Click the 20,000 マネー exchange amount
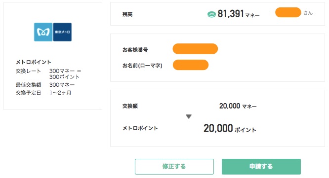This screenshot has height=178, width=329. (x=238, y=106)
